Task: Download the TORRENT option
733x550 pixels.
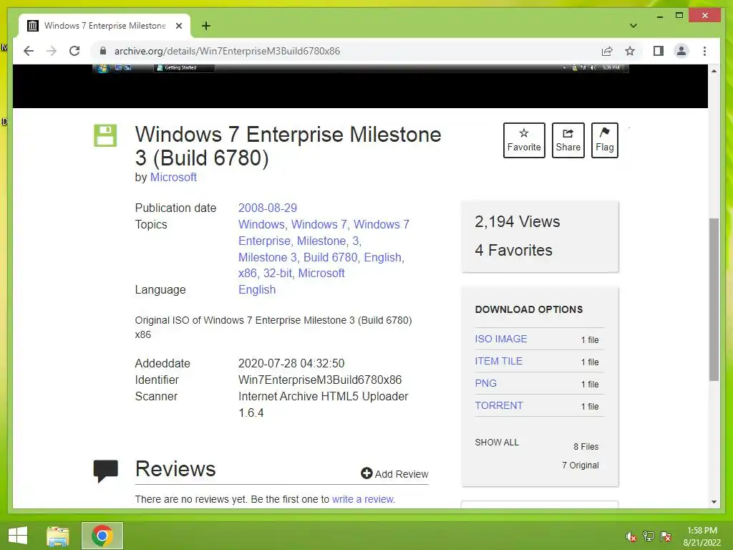Action: 499,405
